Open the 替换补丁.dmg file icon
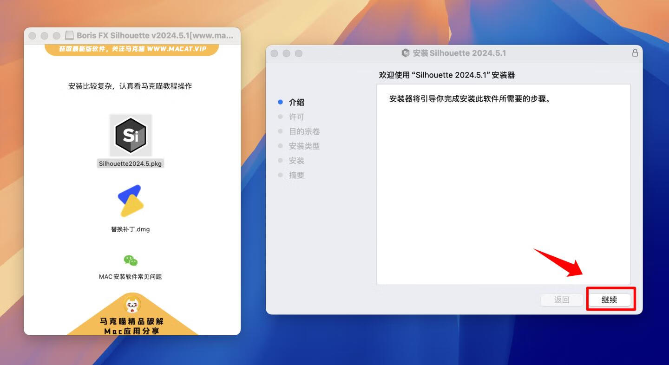The image size is (669, 365). pyautogui.click(x=131, y=201)
